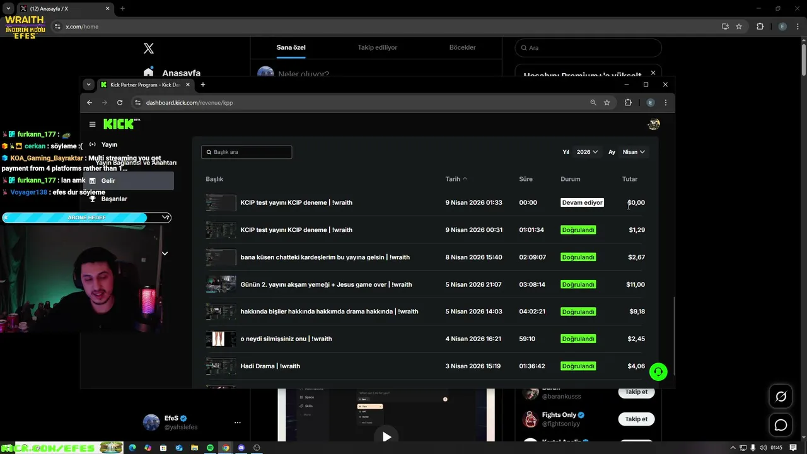Sort by the Tarih column header
807x454 pixels.
coord(456,179)
